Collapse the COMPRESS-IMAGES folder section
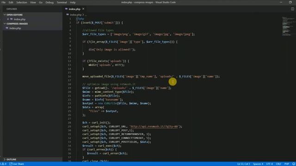This screenshot has height=166, width=296. tap(17, 24)
